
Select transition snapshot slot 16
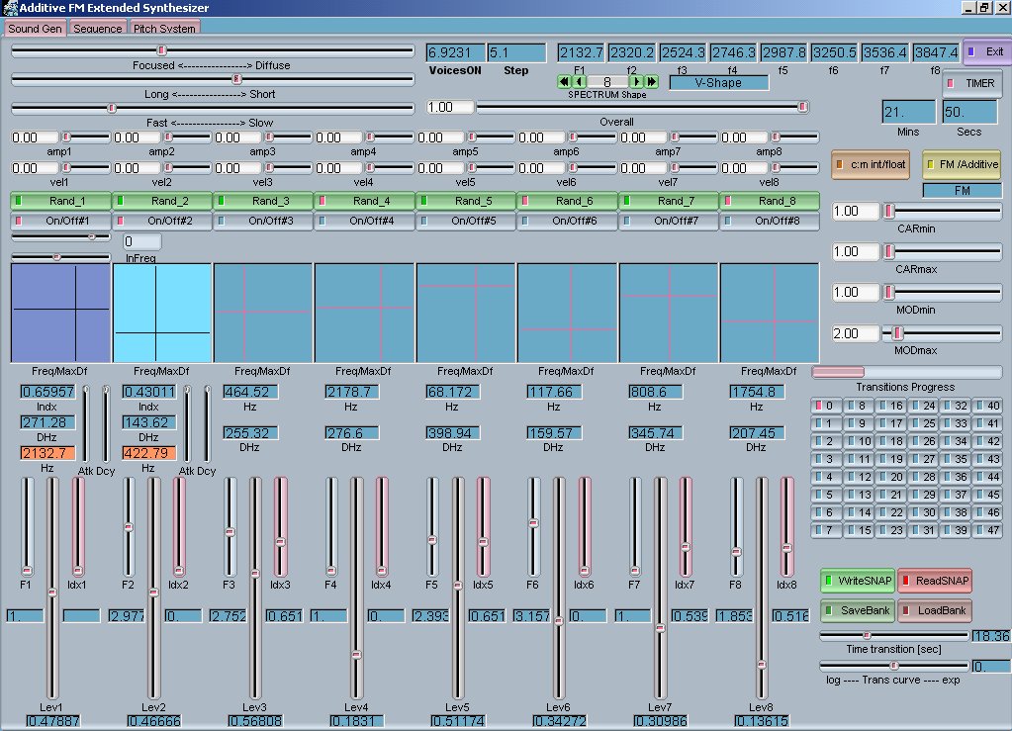coord(890,406)
